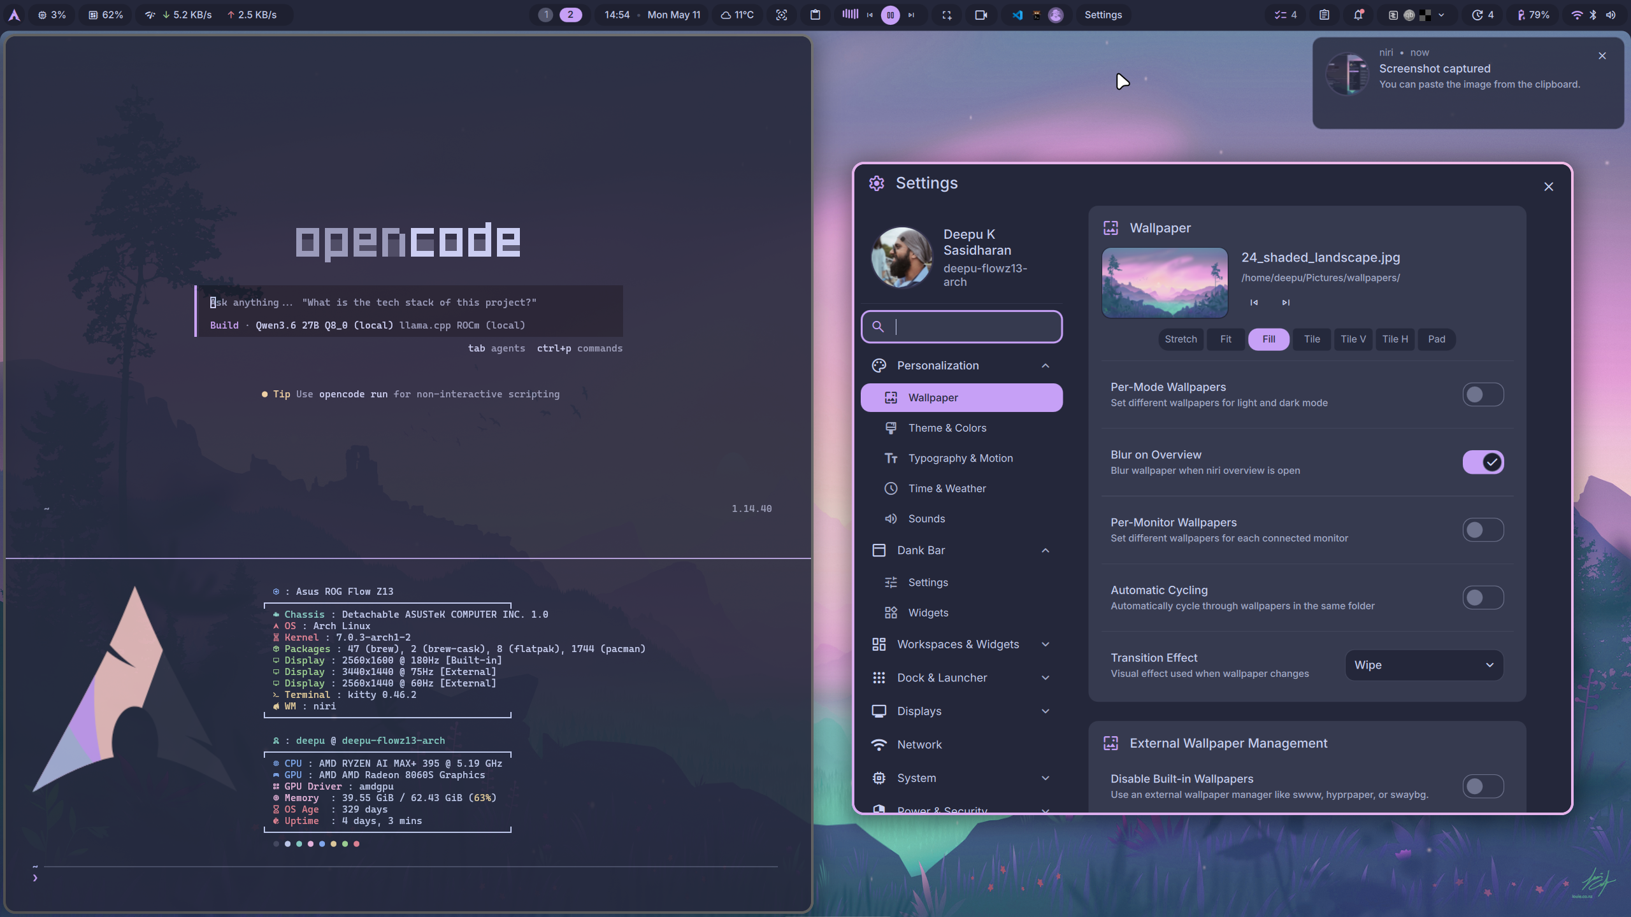Open clipboard history icon in top bar

point(815,15)
